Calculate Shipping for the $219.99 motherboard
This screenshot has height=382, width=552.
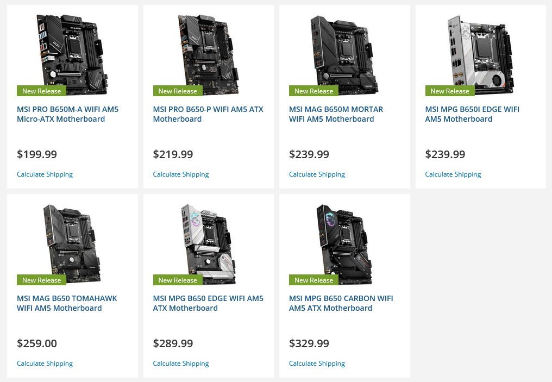[181, 174]
